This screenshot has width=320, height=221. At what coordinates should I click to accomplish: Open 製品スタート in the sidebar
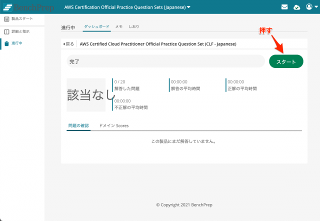22,19
